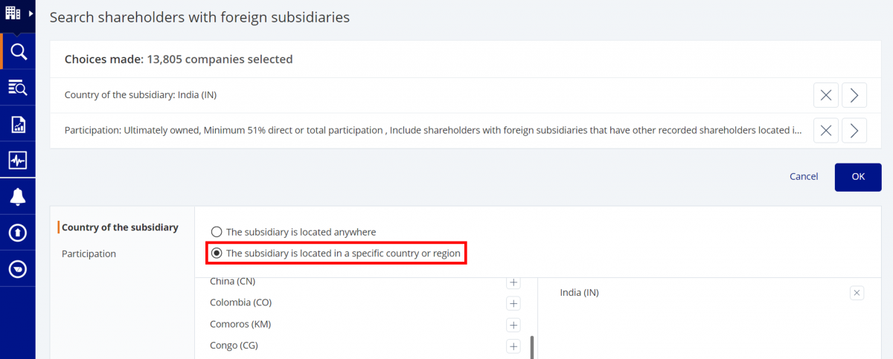The image size is (893, 359).
Task: Click the Cancel link
Action: pyautogui.click(x=804, y=177)
